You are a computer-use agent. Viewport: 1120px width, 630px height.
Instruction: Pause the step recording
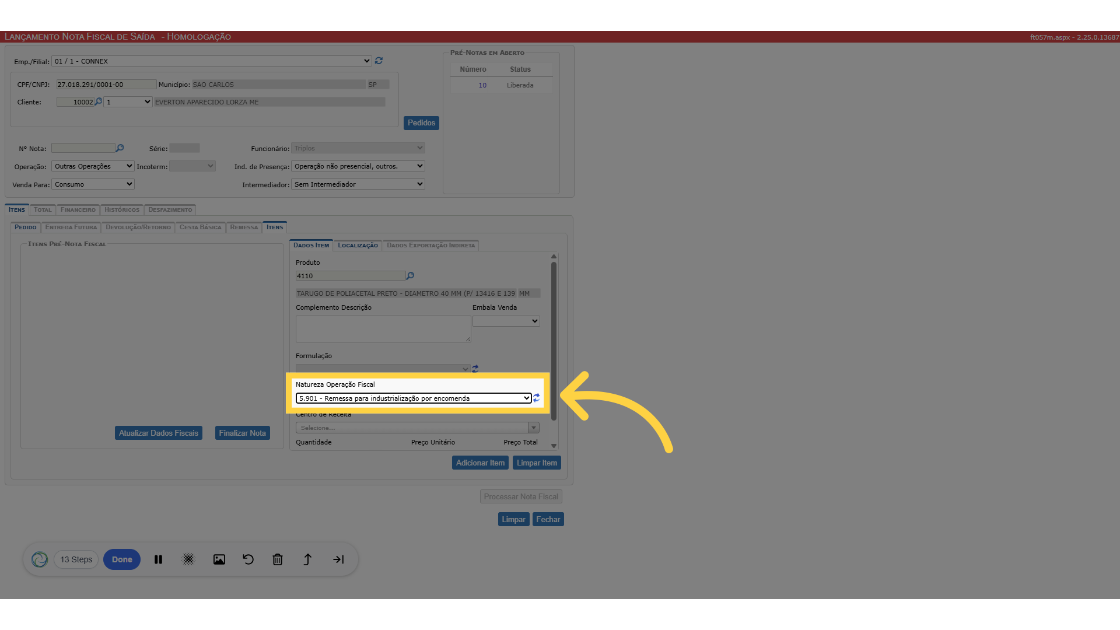pyautogui.click(x=158, y=559)
